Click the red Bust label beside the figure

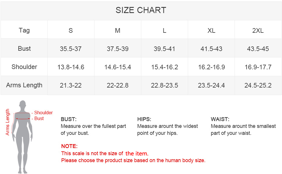tap(39, 118)
